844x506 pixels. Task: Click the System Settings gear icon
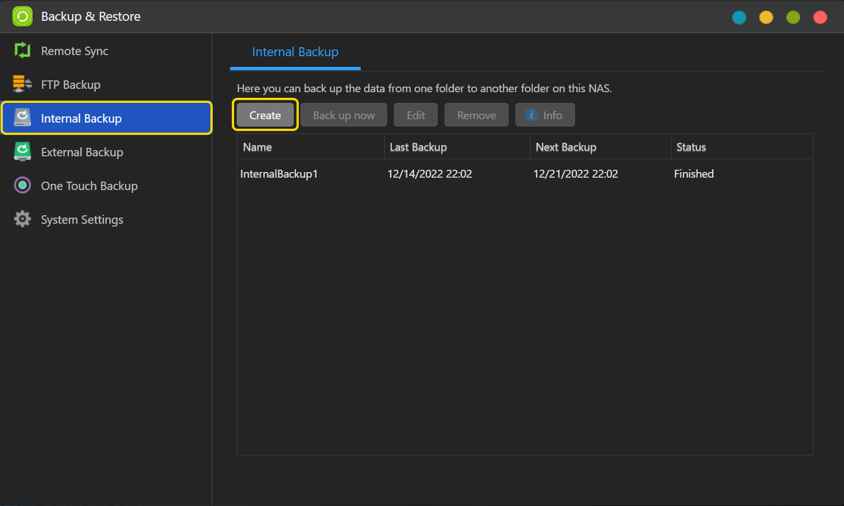(x=23, y=219)
